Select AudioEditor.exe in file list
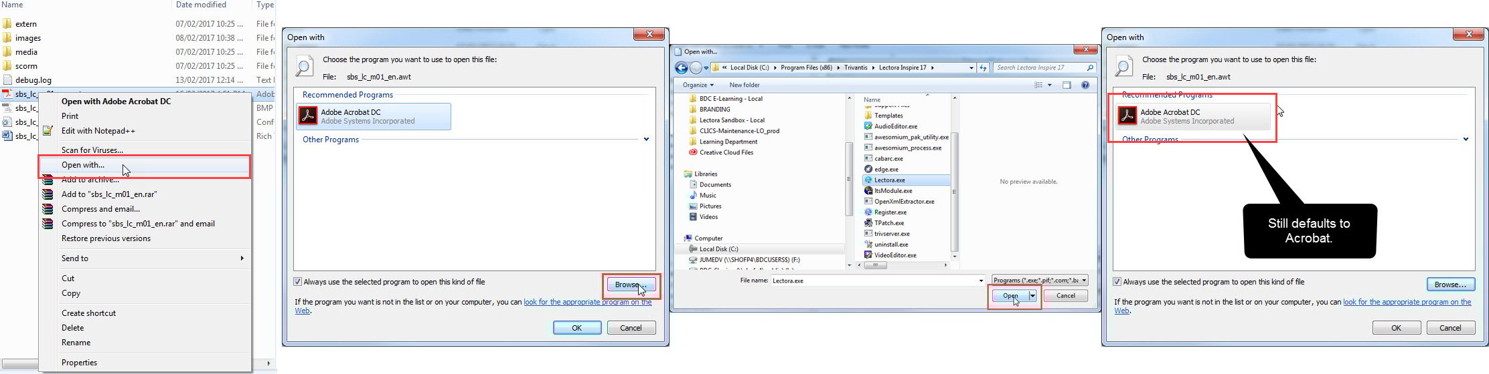1489x374 pixels. pyautogui.click(x=896, y=126)
